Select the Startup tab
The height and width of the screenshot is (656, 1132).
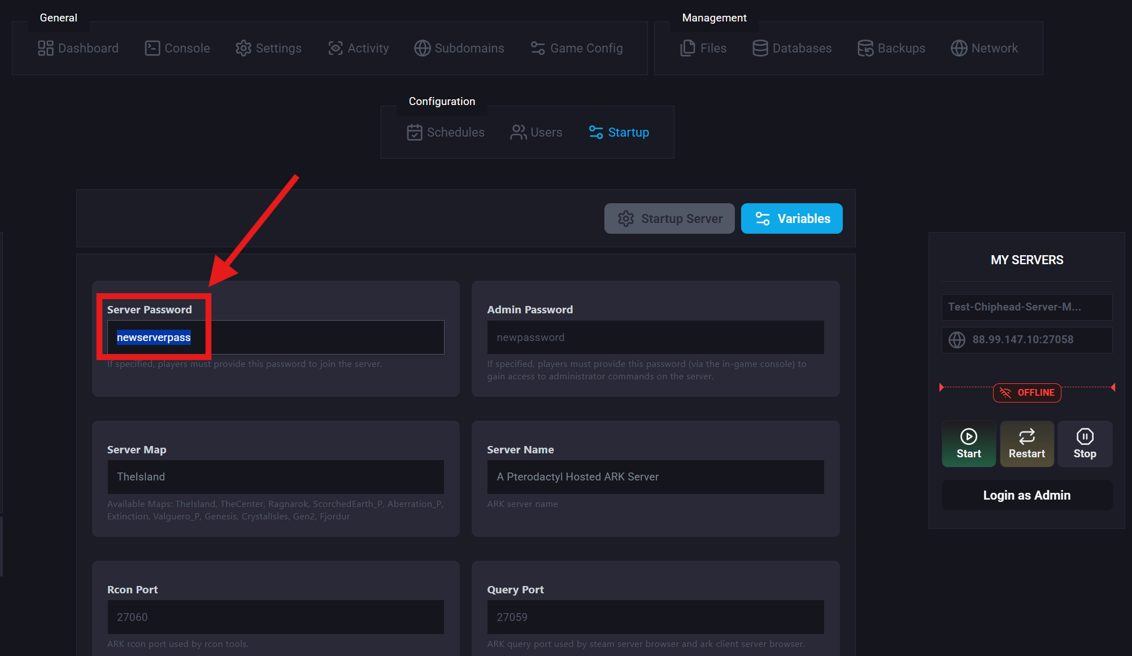619,133
